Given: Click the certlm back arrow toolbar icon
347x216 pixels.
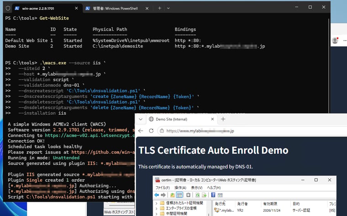Looking at the screenshot, I should pos(157,195).
